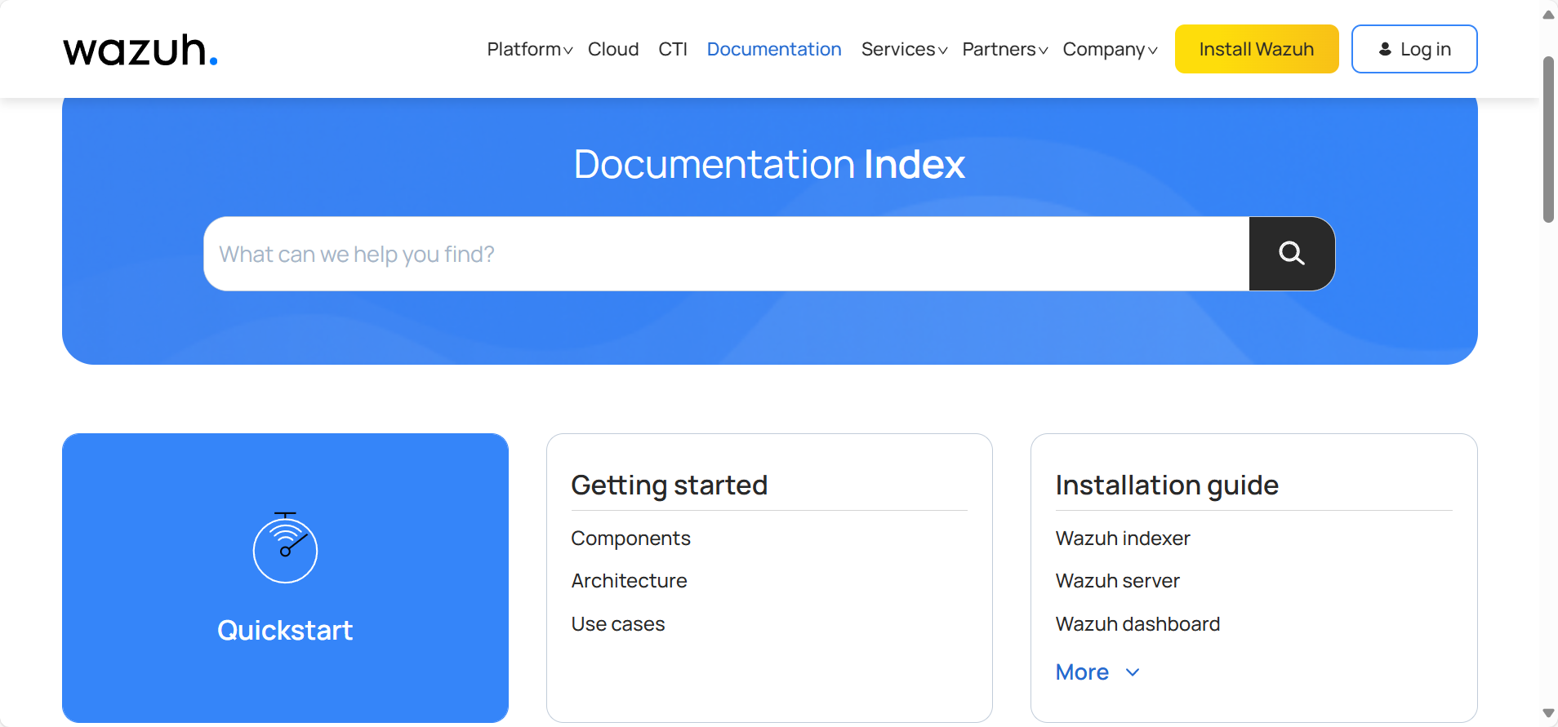This screenshot has width=1558, height=727.
Task: Click the magnifier search button
Action: pyautogui.click(x=1292, y=254)
